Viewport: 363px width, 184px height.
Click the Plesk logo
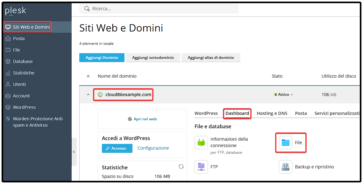(x=16, y=11)
